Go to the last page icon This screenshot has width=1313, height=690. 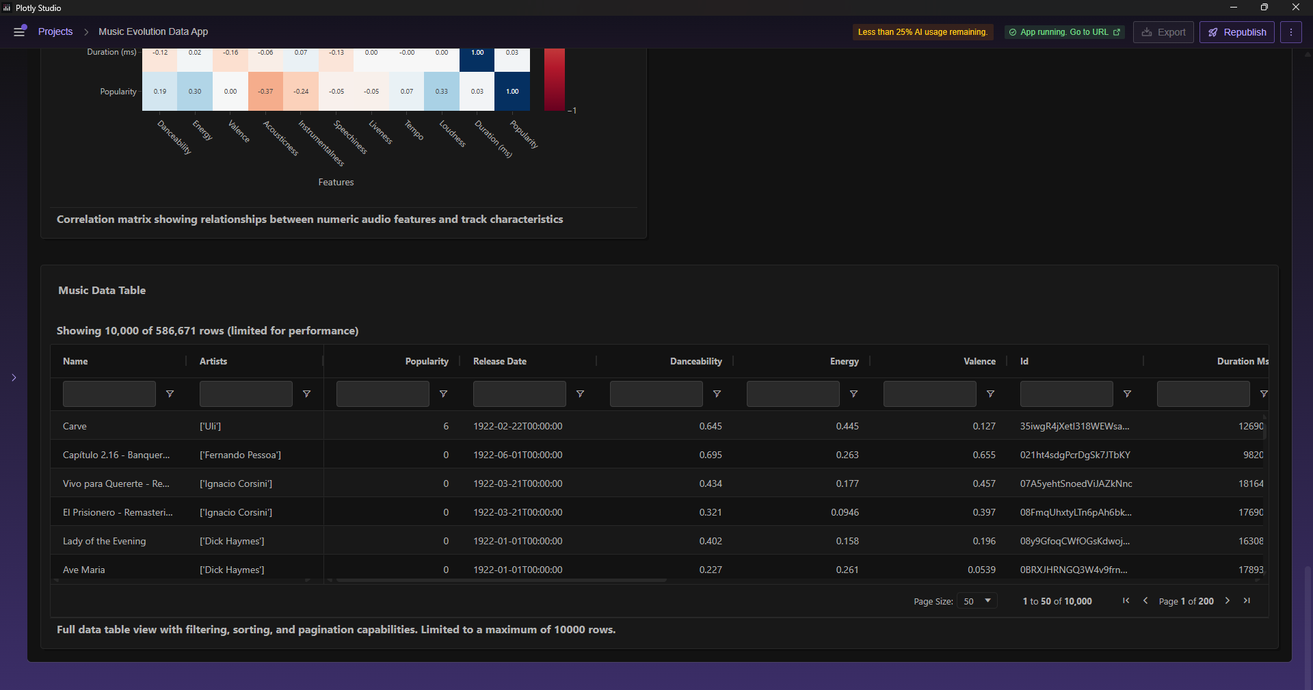click(1247, 600)
